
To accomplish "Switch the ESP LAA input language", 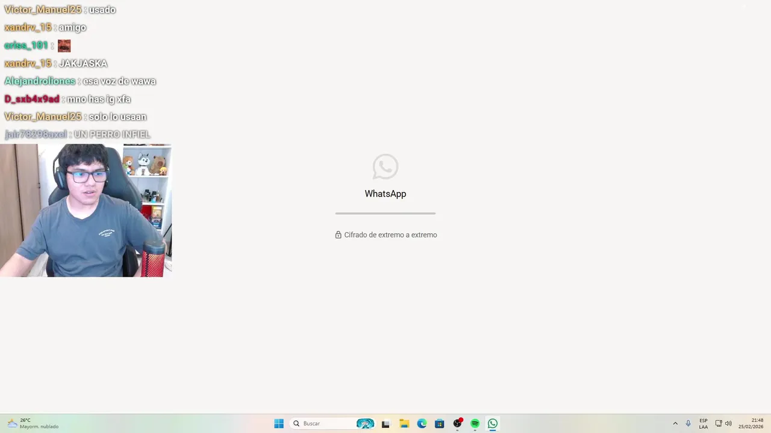I will coord(704,423).
